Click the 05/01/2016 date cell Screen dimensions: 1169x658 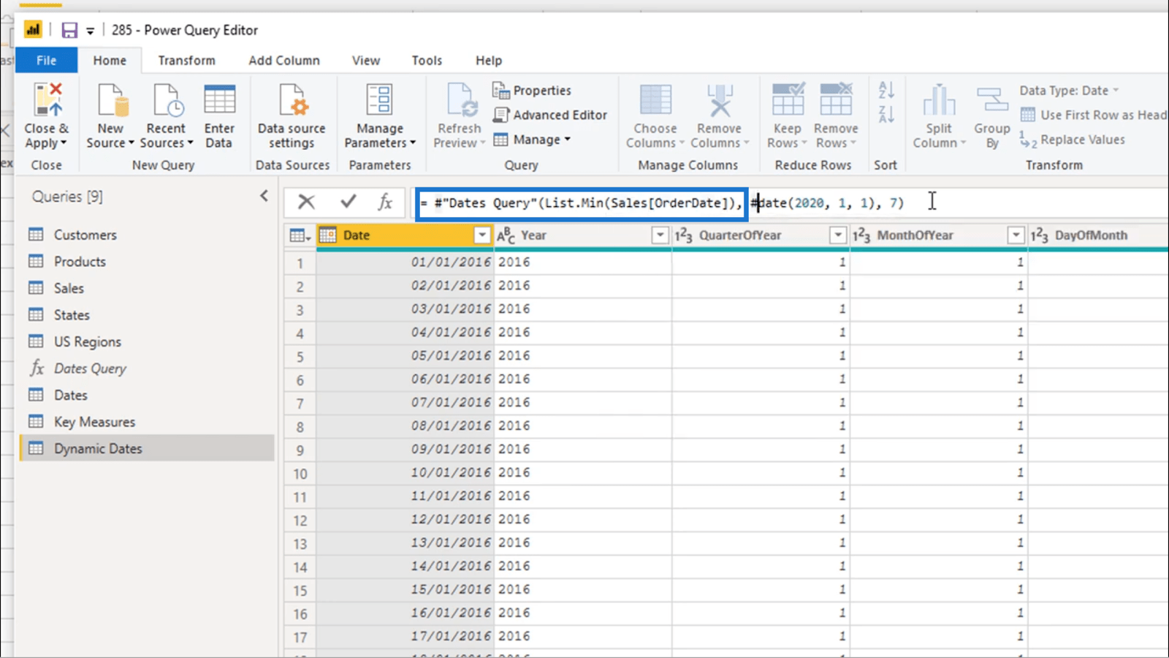pos(405,355)
